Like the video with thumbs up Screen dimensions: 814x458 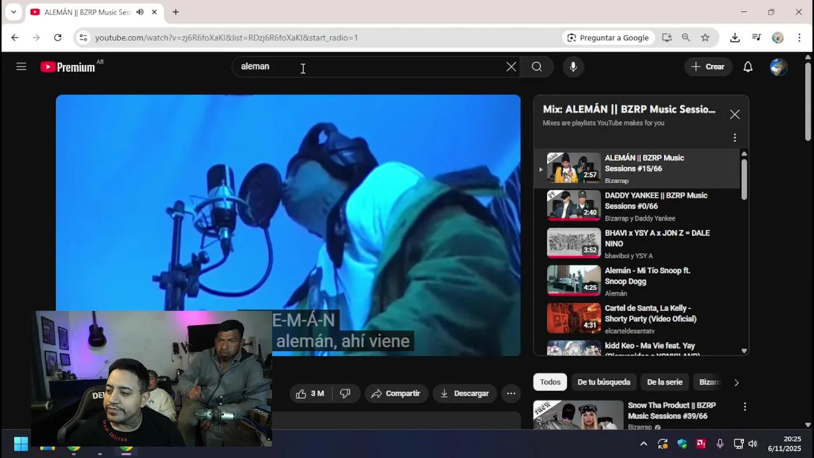310,394
